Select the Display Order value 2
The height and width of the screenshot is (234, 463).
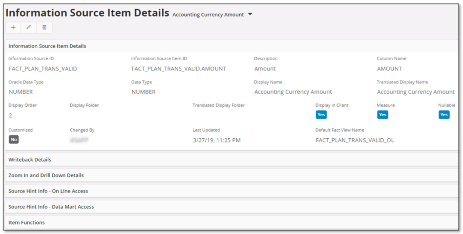10,115
